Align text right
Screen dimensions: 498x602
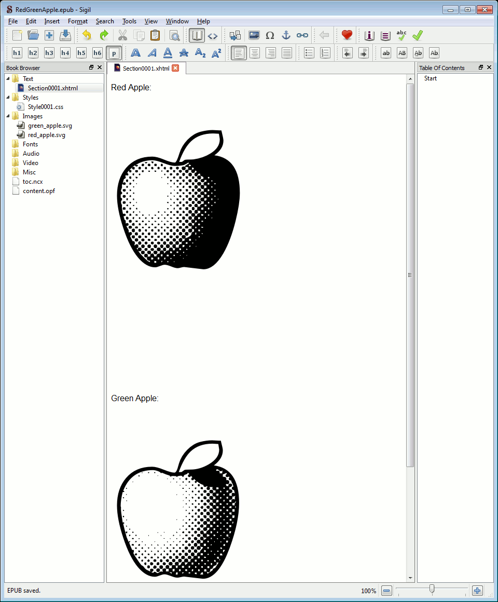point(271,53)
